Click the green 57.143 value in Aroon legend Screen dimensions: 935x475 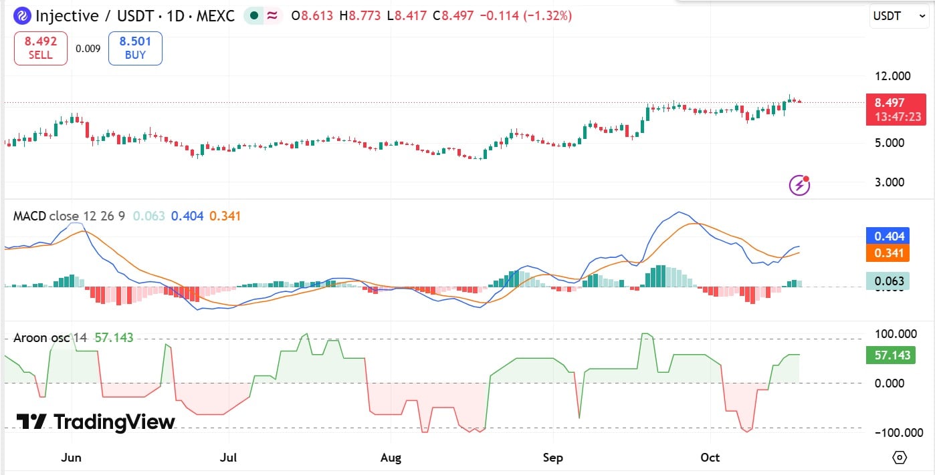114,338
